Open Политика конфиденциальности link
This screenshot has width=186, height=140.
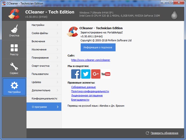coord(90,91)
